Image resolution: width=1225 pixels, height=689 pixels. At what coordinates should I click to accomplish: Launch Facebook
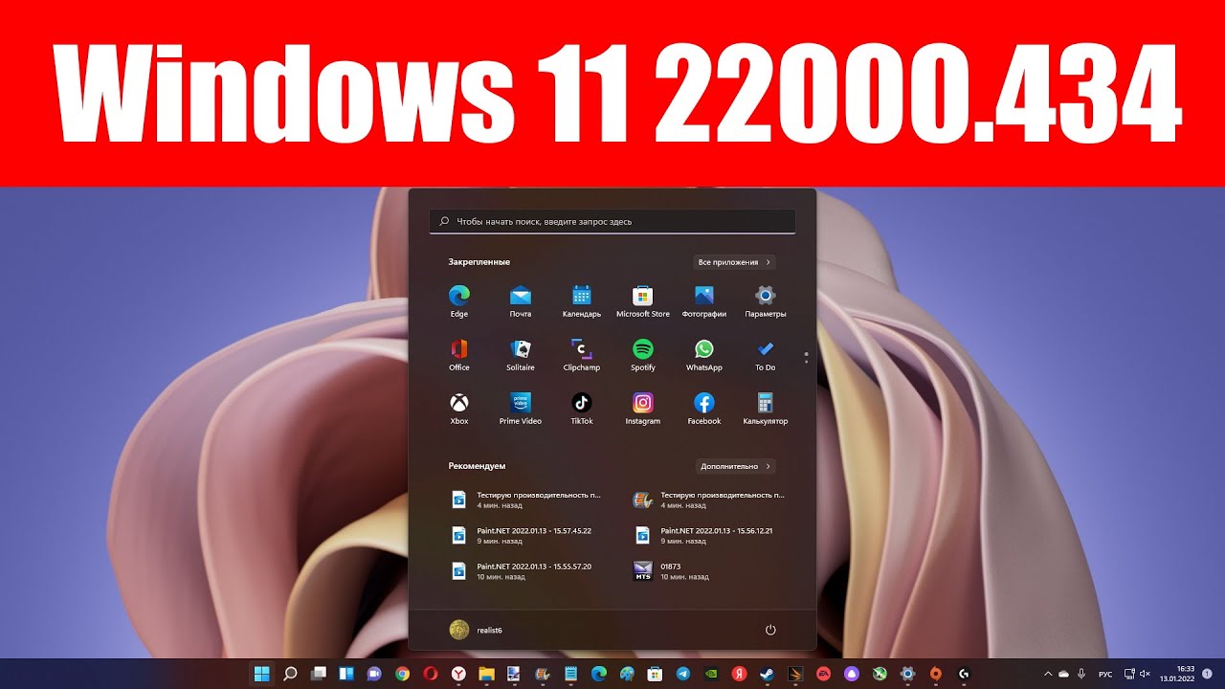(x=704, y=408)
